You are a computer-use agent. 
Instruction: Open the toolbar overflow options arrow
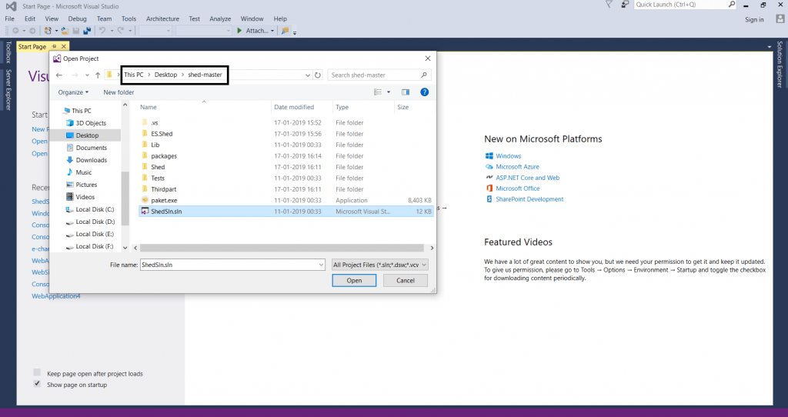coord(295,32)
